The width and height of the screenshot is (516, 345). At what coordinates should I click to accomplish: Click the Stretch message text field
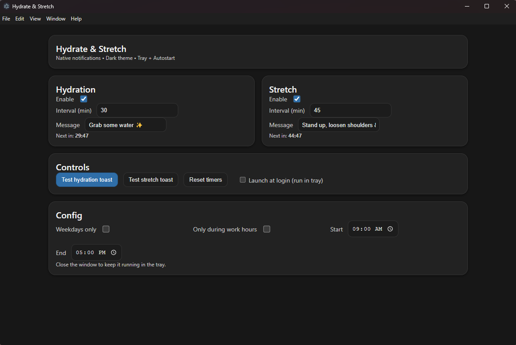(x=339, y=125)
